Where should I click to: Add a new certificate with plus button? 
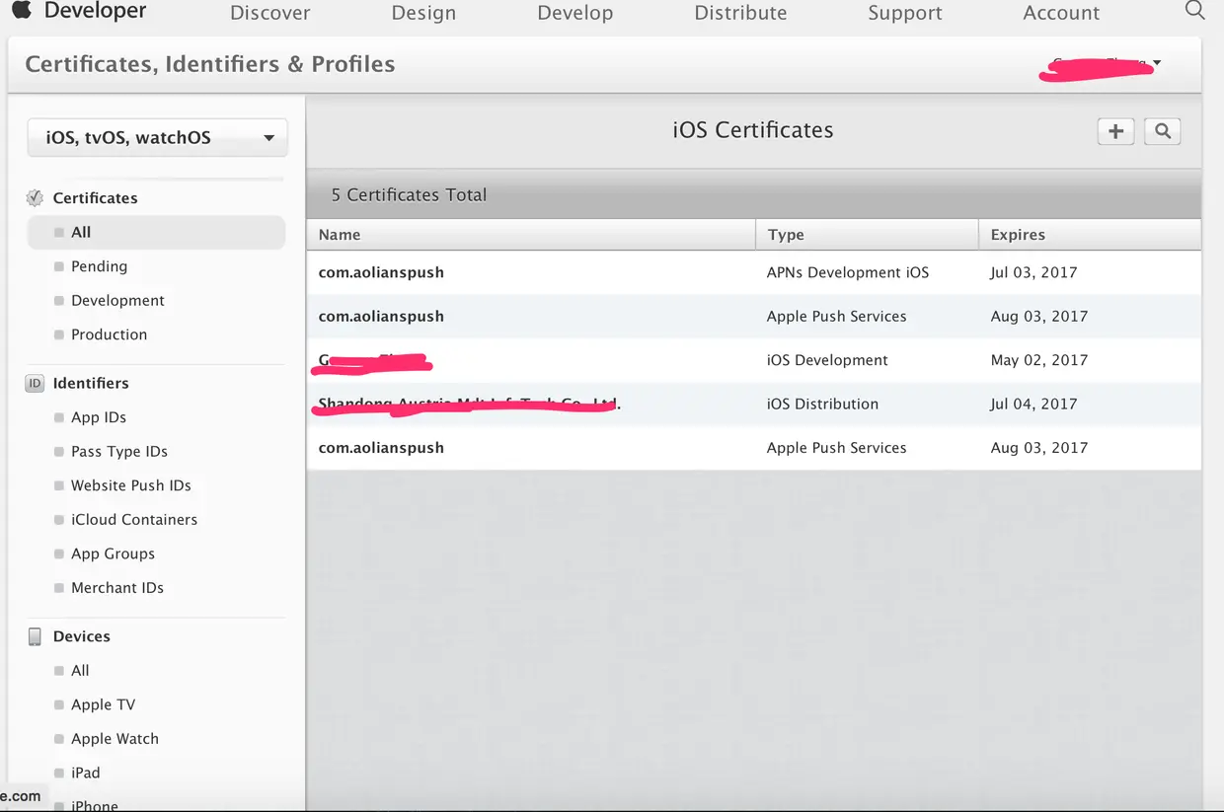1115,131
